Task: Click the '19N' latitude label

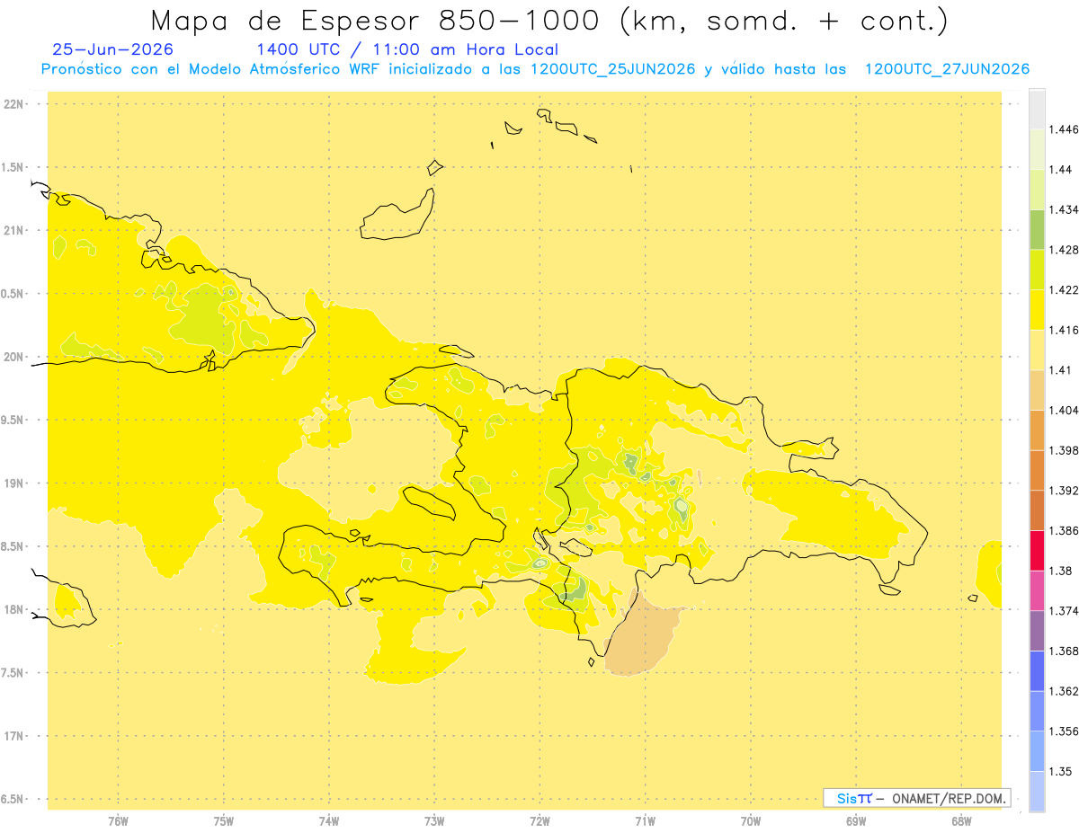Action: [x=13, y=483]
